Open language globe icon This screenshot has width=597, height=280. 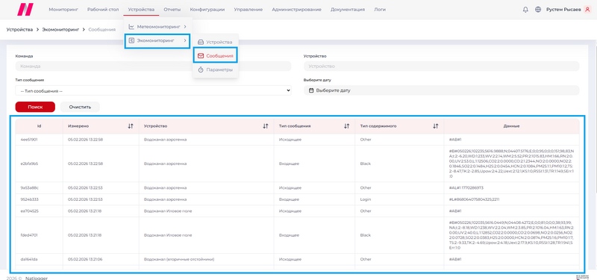pos(538,10)
